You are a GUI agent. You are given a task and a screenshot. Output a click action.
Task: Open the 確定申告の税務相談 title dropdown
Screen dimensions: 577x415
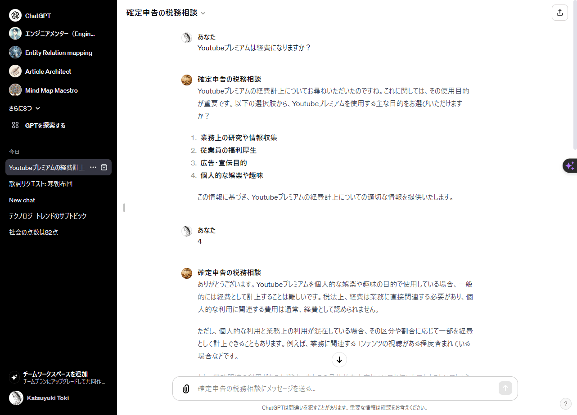pos(166,13)
